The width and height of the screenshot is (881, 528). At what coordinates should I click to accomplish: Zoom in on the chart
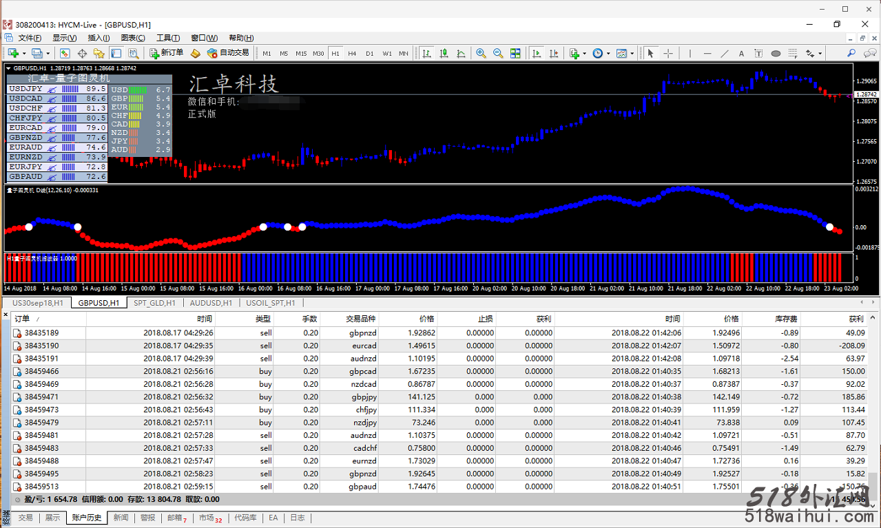[x=481, y=53]
